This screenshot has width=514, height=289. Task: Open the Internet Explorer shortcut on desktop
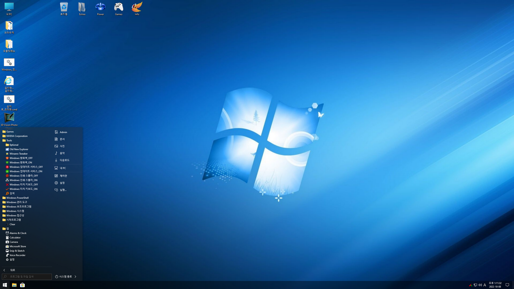(9, 84)
